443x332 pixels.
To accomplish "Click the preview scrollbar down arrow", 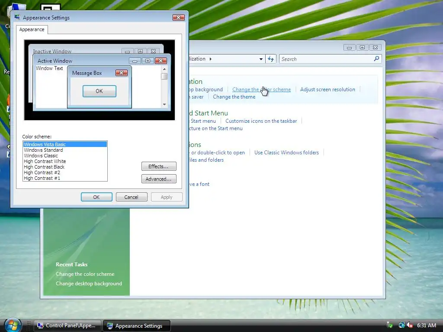I will click(x=164, y=105).
